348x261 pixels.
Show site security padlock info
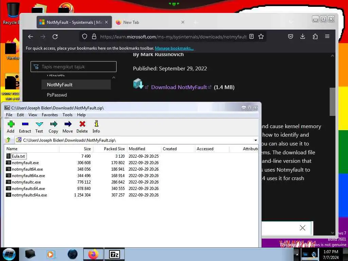94,36
